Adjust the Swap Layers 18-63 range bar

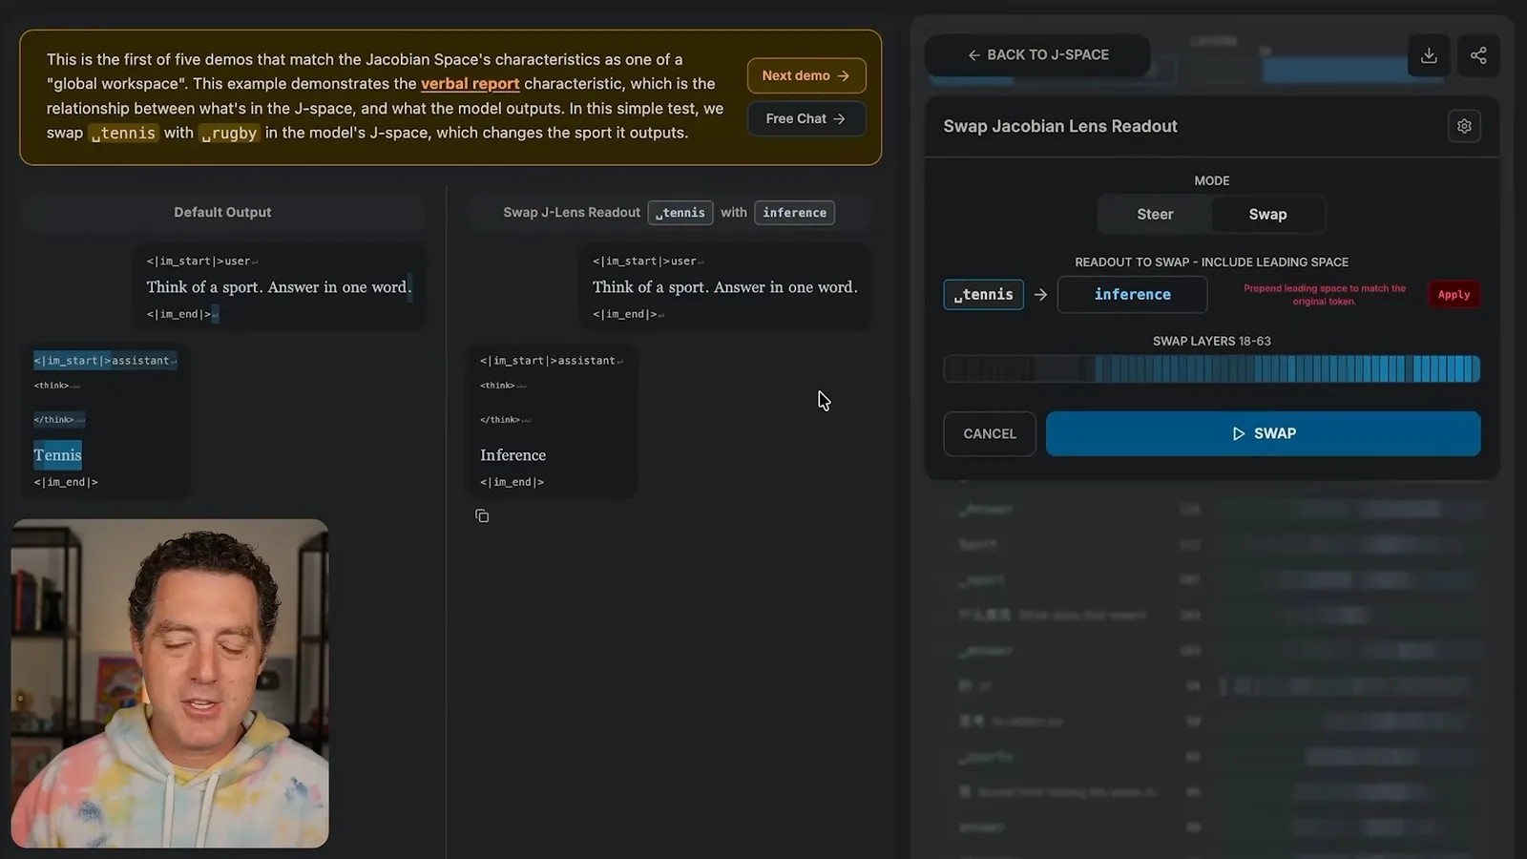click(x=1211, y=368)
